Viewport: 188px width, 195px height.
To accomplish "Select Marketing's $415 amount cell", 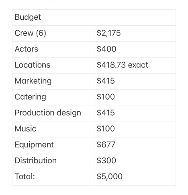I will click(135, 81).
